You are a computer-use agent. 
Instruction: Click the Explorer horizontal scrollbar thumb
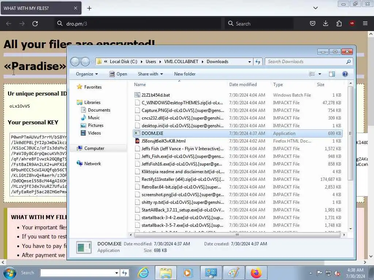coord(237,235)
